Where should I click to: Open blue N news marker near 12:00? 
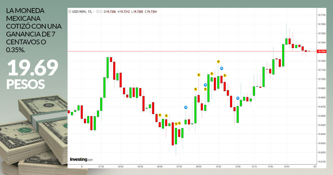(238, 98)
